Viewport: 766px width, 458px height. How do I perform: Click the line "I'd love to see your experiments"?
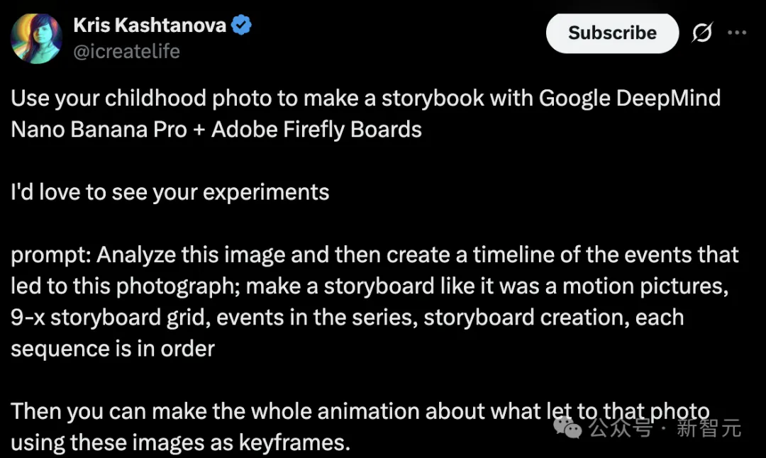coord(170,192)
